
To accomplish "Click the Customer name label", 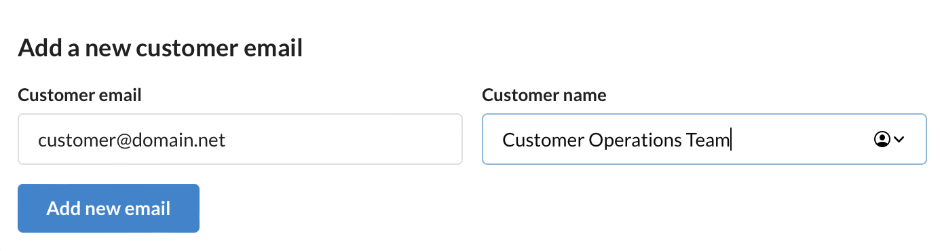I will tap(544, 96).
